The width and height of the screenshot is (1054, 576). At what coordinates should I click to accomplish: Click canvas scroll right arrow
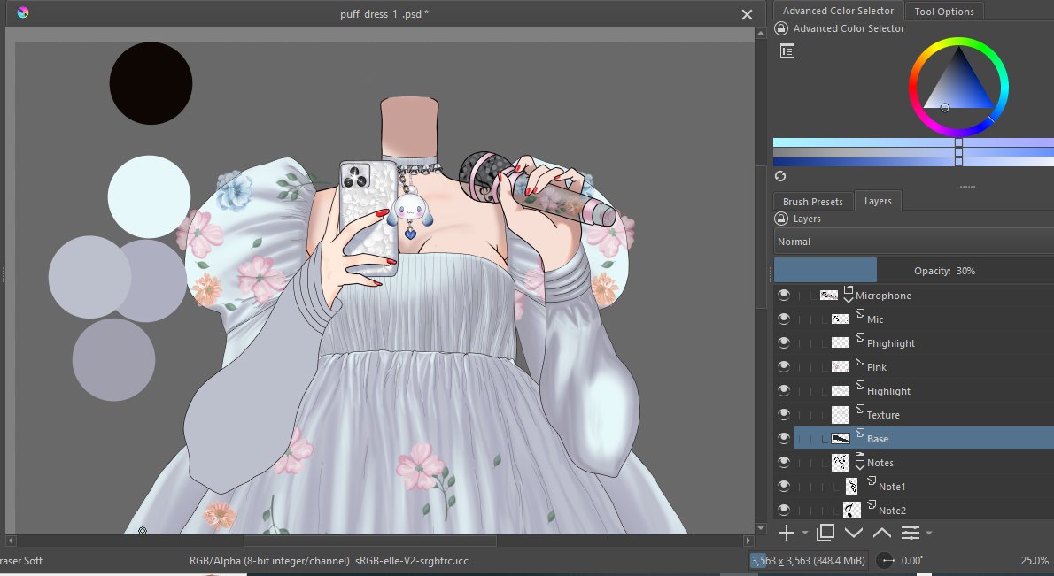pyautogui.click(x=748, y=540)
